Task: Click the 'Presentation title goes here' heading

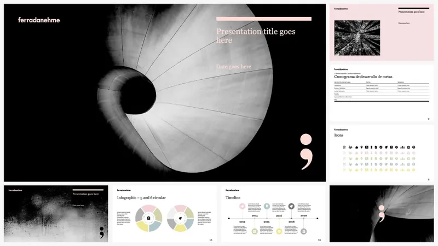Action: (x=256, y=36)
